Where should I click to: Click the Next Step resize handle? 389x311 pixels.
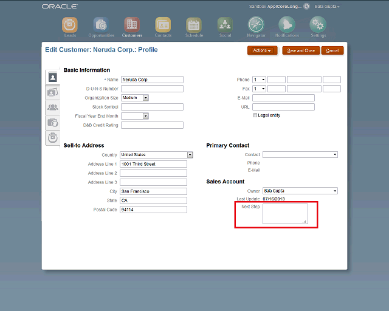305,222
